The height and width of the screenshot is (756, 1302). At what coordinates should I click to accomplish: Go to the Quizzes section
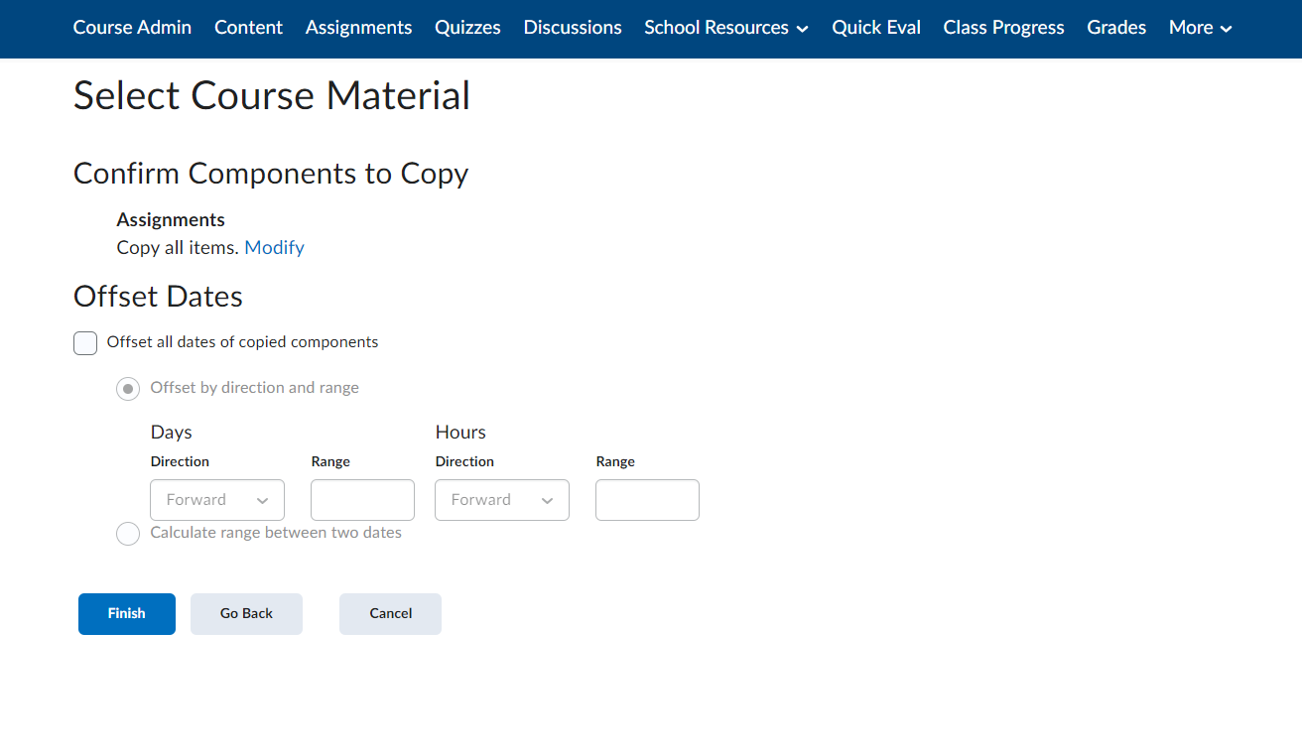[x=467, y=28]
